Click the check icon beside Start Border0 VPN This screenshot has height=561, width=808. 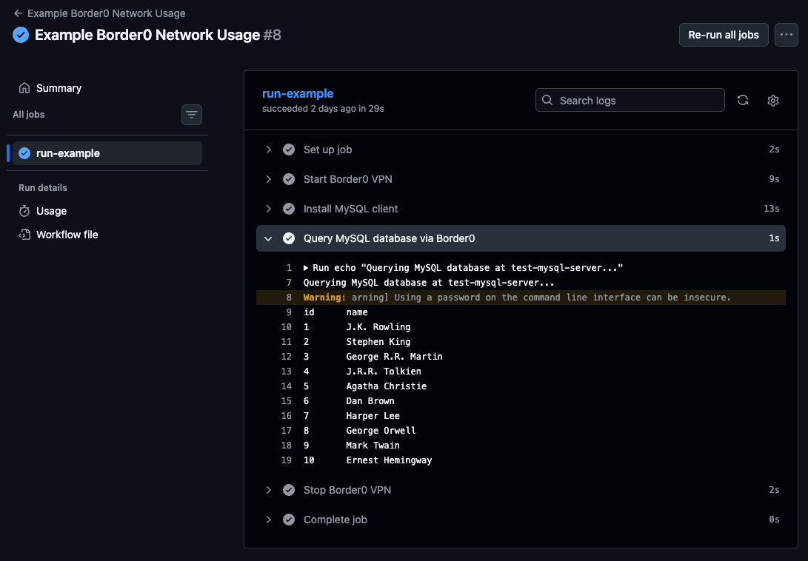coord(289,179)
